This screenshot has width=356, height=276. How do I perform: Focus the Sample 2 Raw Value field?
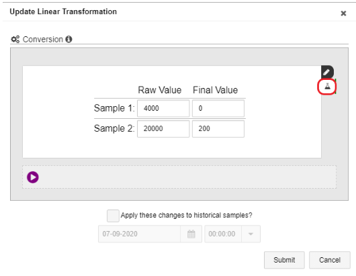pos(163,129)
